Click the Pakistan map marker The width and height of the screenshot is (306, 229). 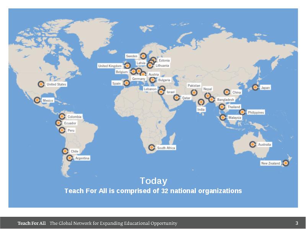click(x=194, y=93)
